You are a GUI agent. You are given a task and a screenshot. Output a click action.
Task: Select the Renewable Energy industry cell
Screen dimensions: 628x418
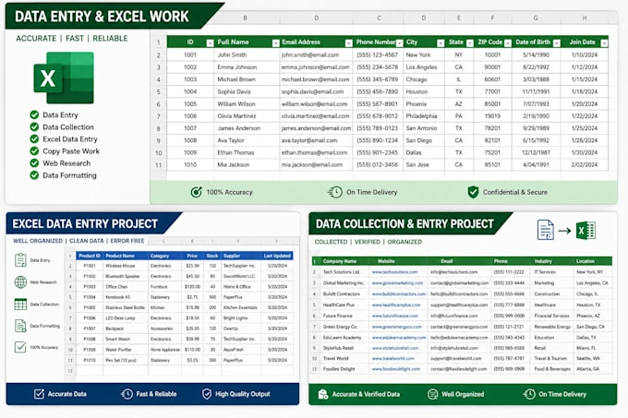tap(552, 327)
